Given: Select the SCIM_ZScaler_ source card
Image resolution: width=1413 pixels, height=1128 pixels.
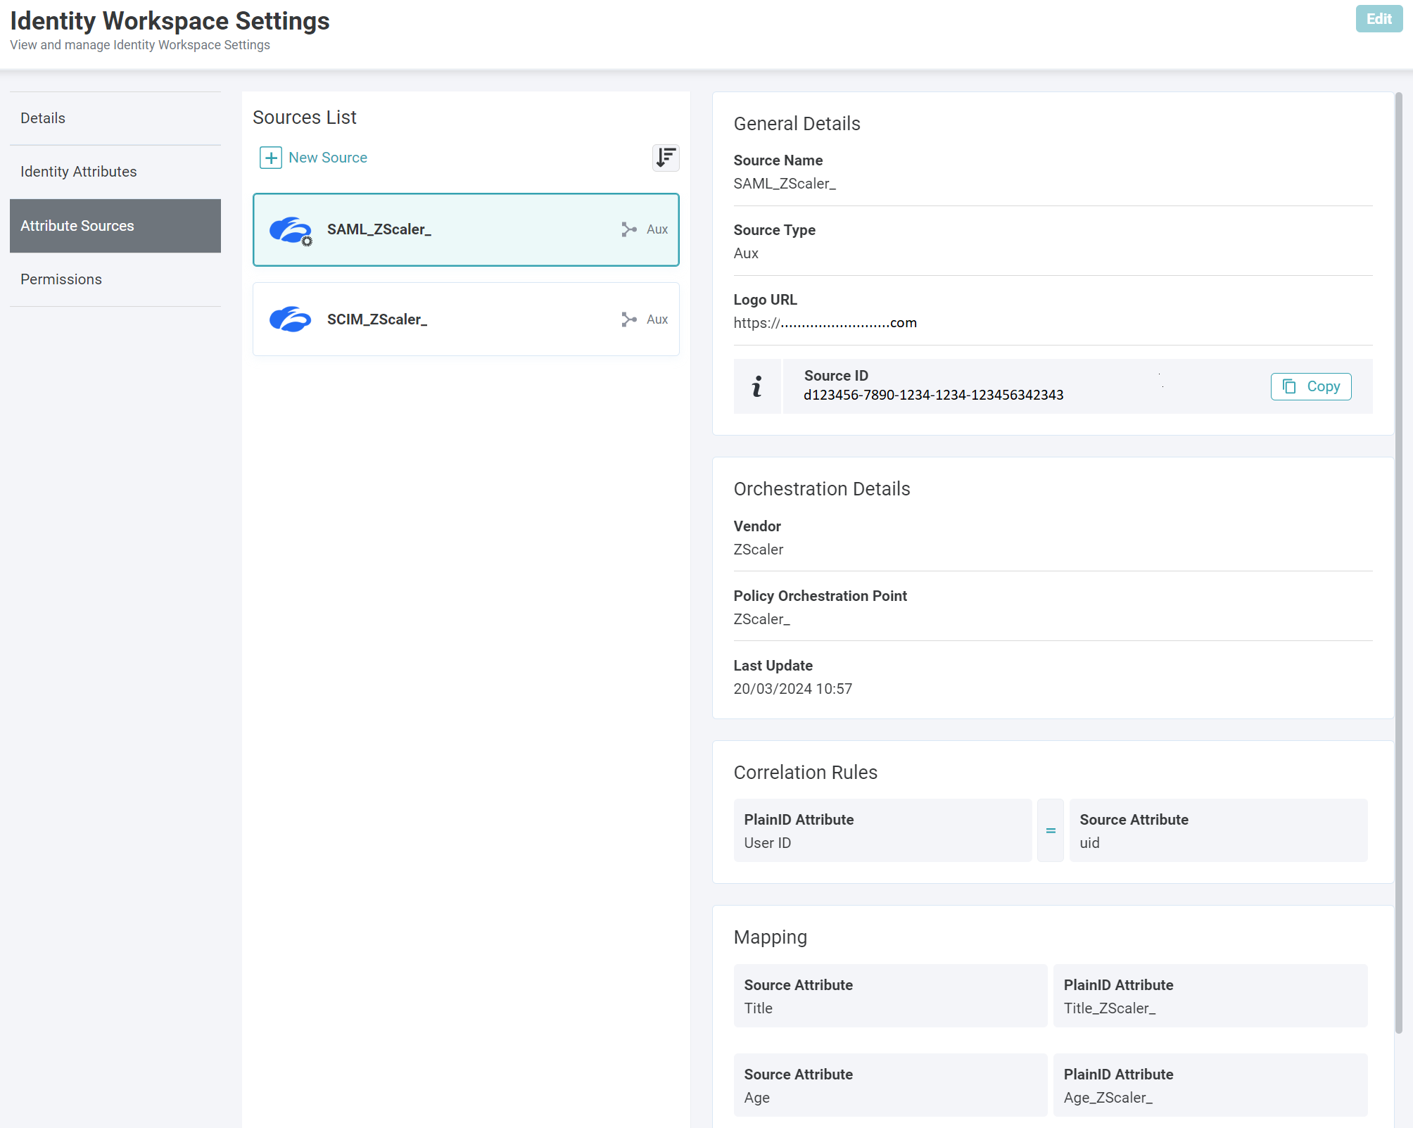Looking at the screenshot, I should pos(466,319).
